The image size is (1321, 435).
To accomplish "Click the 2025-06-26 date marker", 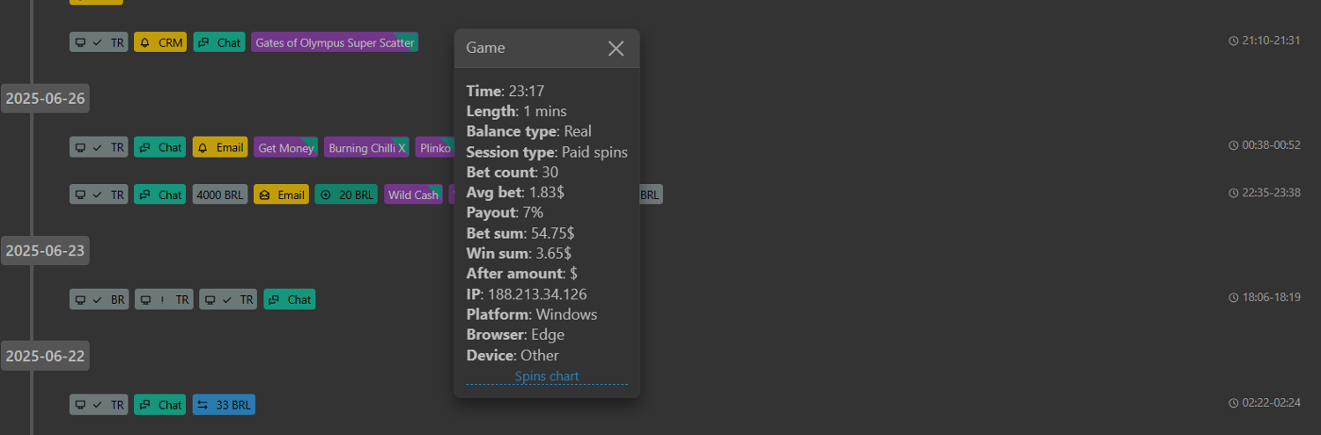I will coord(46,98).
